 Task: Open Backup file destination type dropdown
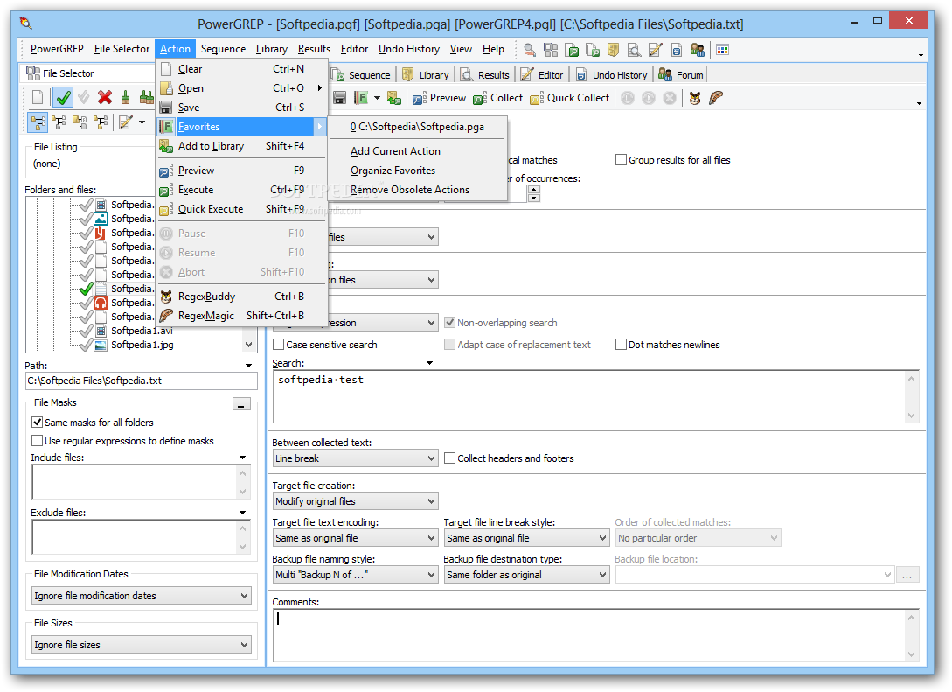(526, 575)
